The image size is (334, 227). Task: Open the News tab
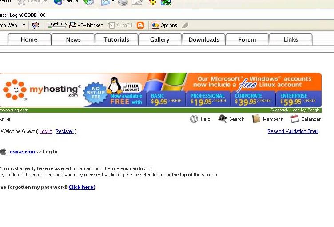[x=73, y=39]
